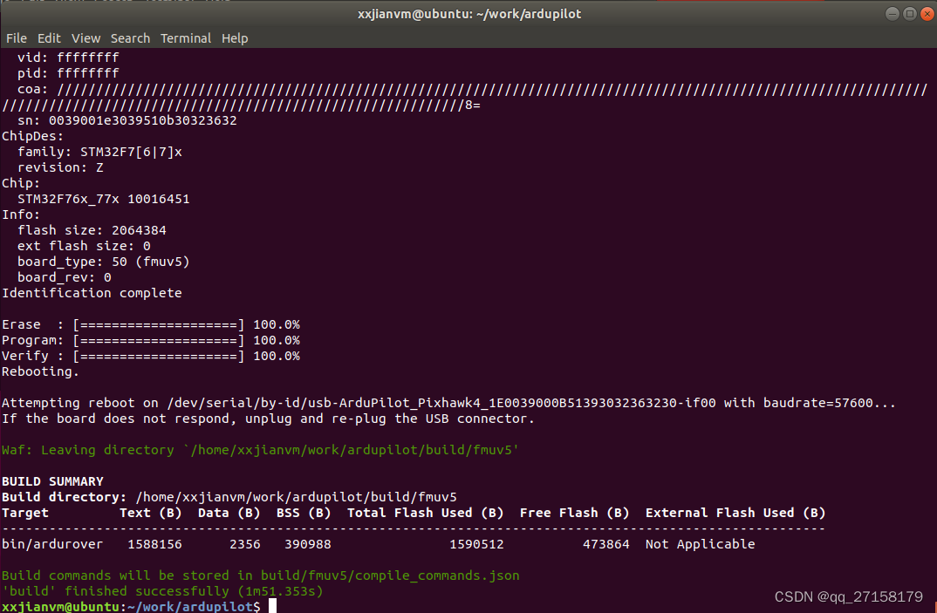The image size is (937, 613).
Task: Click the Data size value 2356
Action: [x=245, y=544]
